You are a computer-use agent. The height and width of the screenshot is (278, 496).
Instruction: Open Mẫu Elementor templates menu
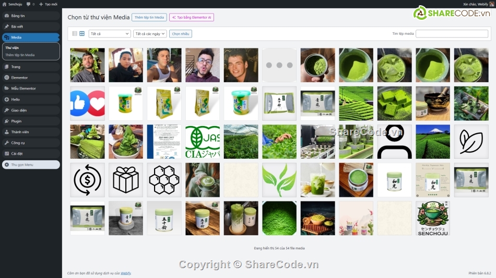click(x=31, y=89)
